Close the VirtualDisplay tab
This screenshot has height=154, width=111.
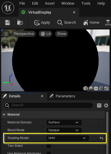tap(74, 12)
